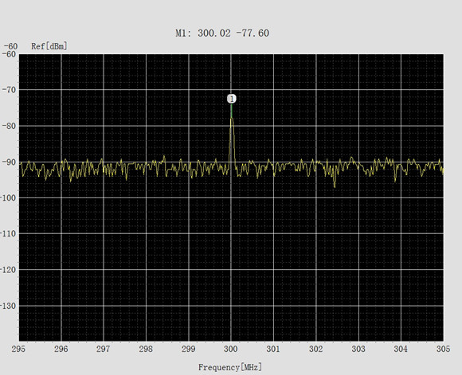Click the -70 dBm level label
The image size is (462, 375).
click(x=9, y=89)
